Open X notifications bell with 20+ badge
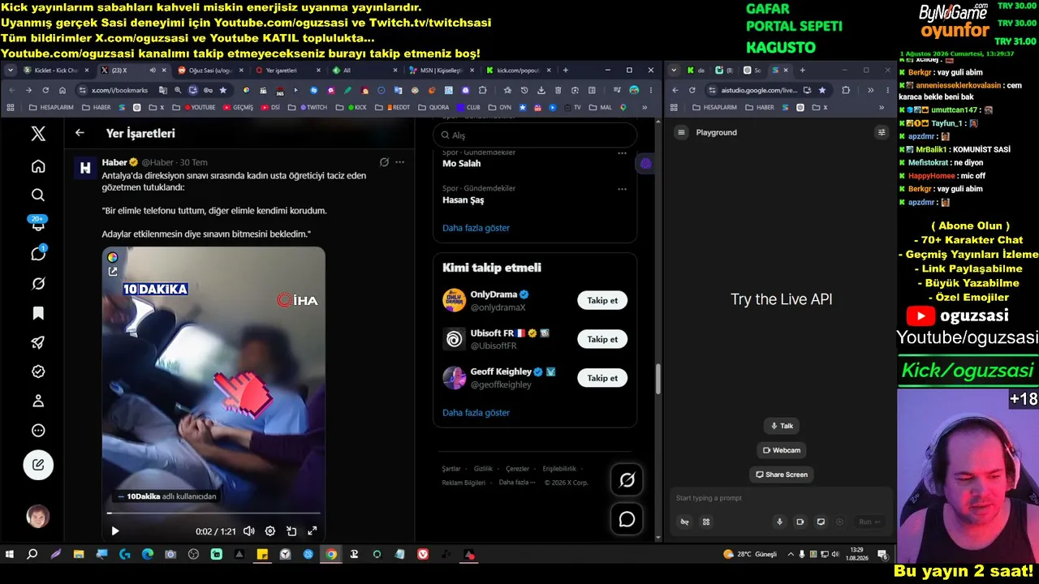 pos(38,225)
